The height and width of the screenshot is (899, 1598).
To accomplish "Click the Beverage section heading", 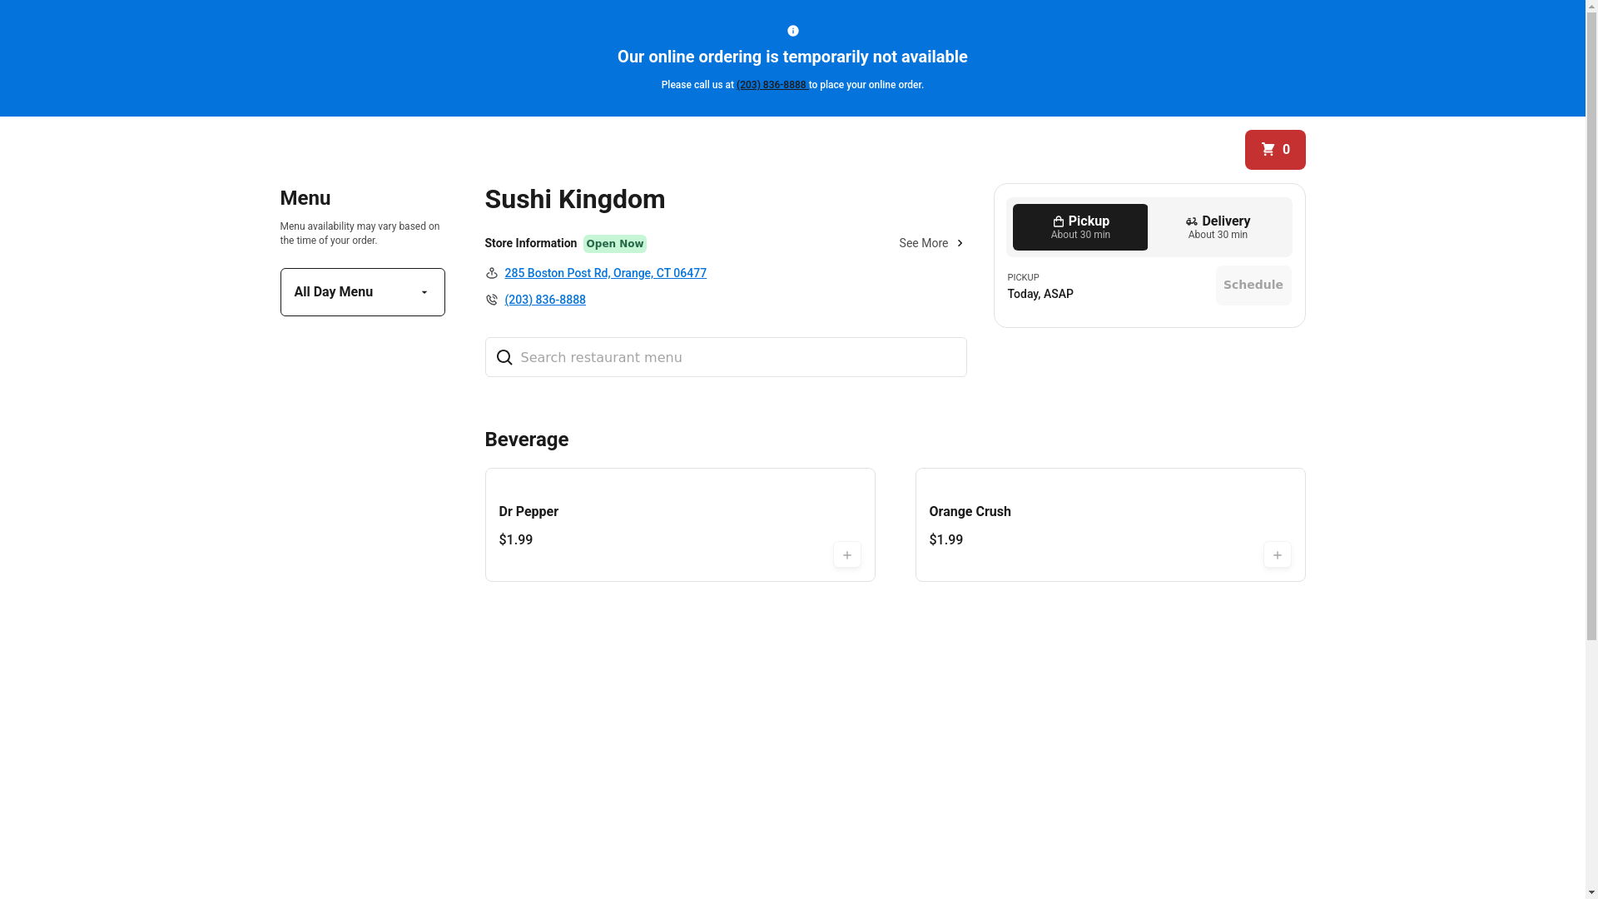I will 526,440.
